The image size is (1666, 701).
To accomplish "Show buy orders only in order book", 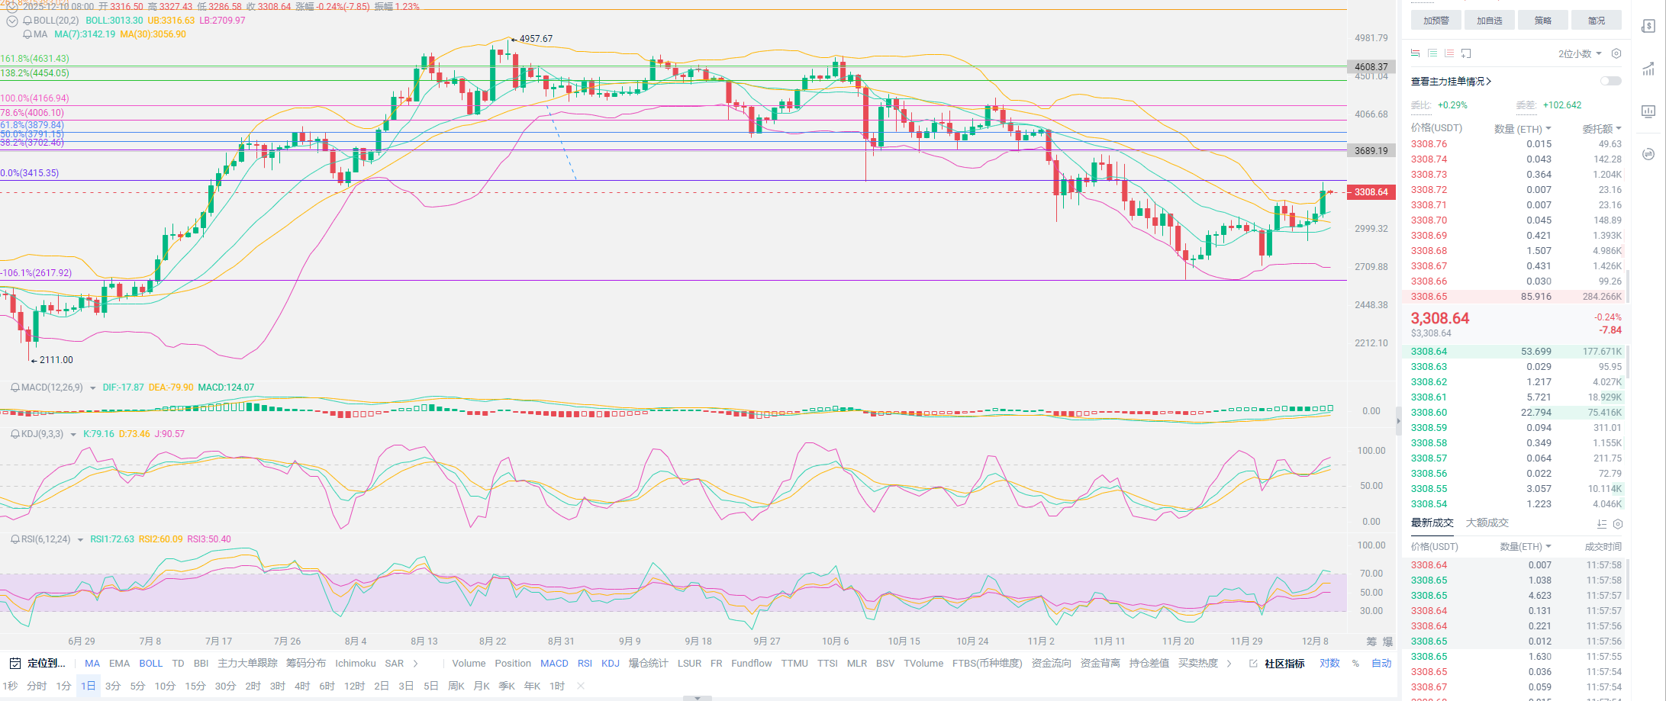I will click(1432, 53).
